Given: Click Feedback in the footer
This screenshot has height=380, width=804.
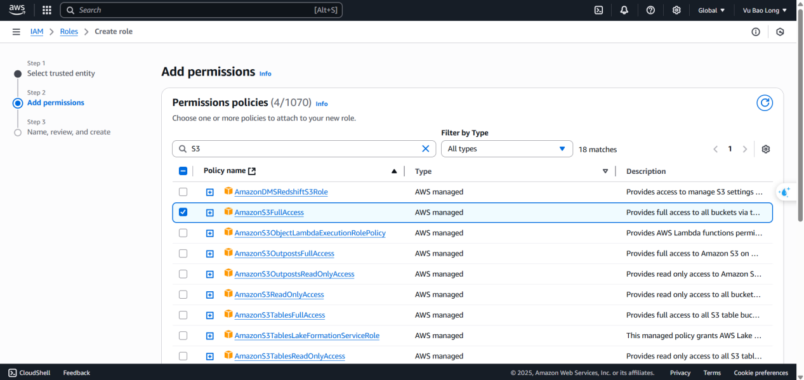Looking at the screenshot, I should click(77, 373).
